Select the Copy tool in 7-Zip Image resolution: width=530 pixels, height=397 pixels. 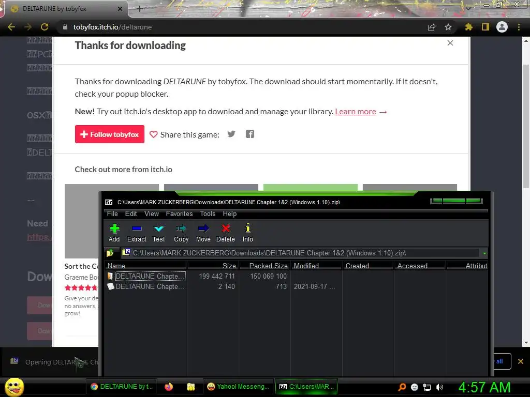pyautogui.click(x=181, y=233)
